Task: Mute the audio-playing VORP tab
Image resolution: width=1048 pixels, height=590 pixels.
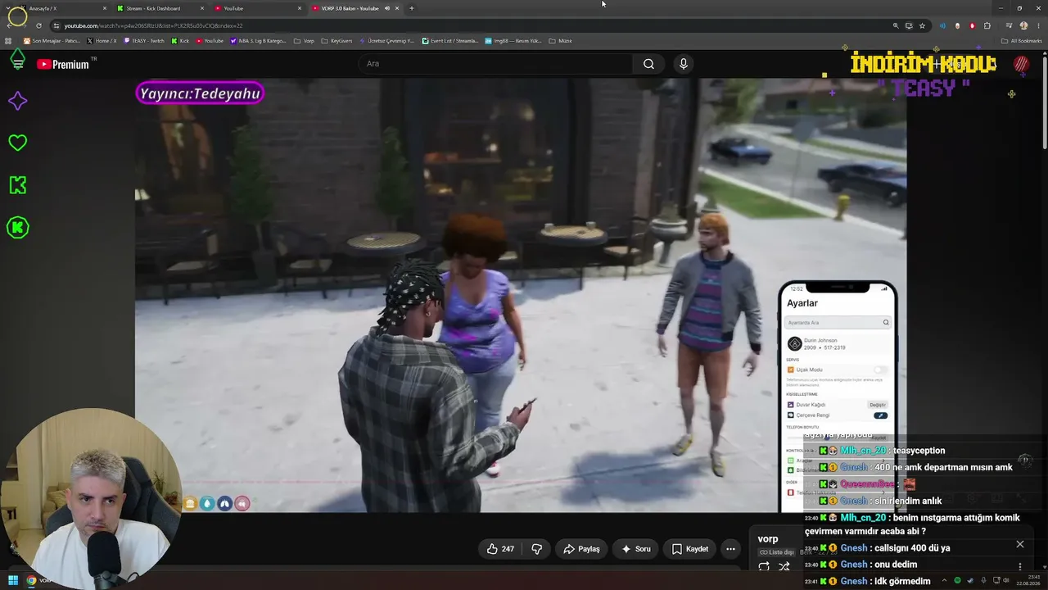Action: pyautogui.click(x=386, y=8)
